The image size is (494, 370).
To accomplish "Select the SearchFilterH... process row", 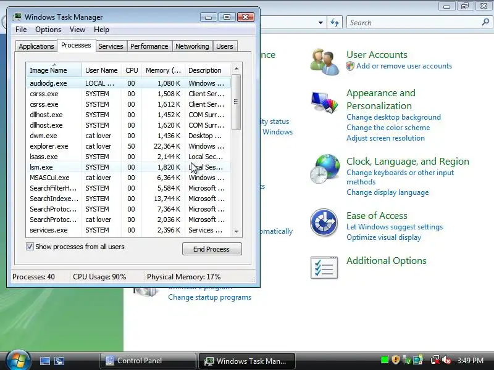I will pyautogui.click(x=128, y=188).
